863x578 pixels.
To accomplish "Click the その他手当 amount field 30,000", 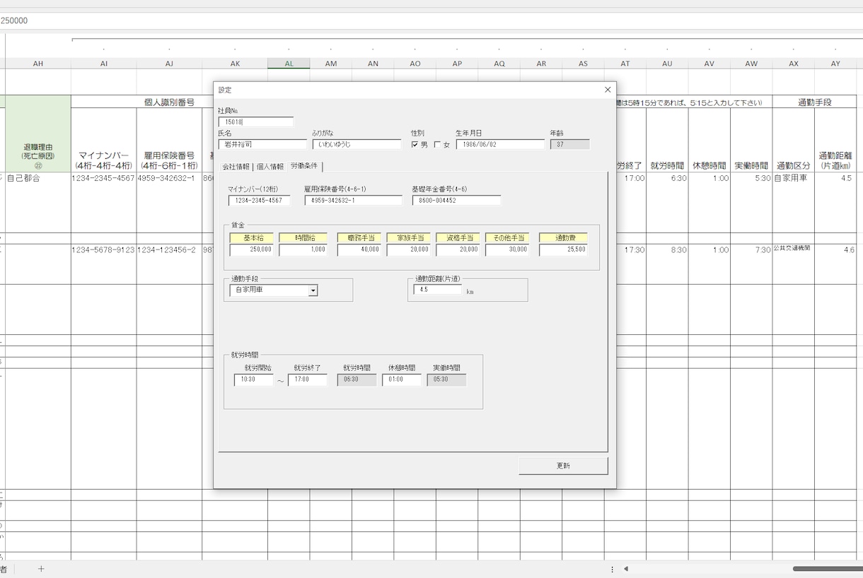I will click(x=507, y=250).
